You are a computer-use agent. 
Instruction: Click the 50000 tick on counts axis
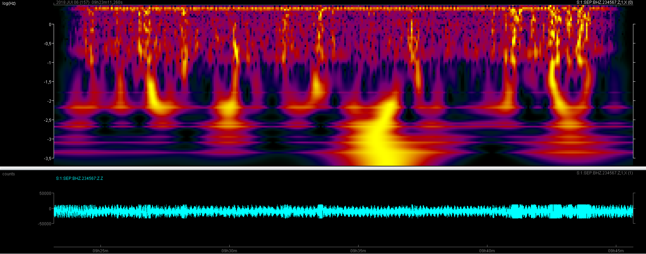pyautogui.click(x=45, y=193)
